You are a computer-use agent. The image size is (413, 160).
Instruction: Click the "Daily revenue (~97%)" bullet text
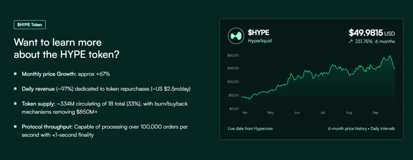tap(106, 89)
